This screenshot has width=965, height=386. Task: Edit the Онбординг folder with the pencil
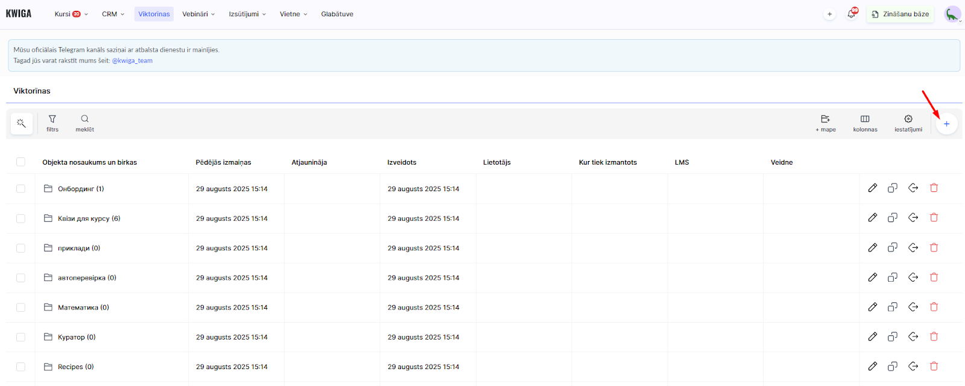872,188
